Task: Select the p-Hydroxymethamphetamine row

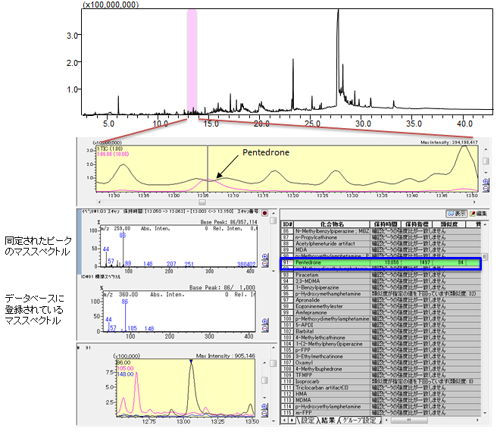Action: [x=381, y=294]
